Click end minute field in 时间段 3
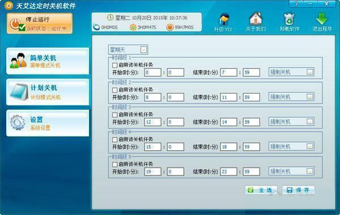This screenshot has height=215, width=340. (x=251, y=122)
